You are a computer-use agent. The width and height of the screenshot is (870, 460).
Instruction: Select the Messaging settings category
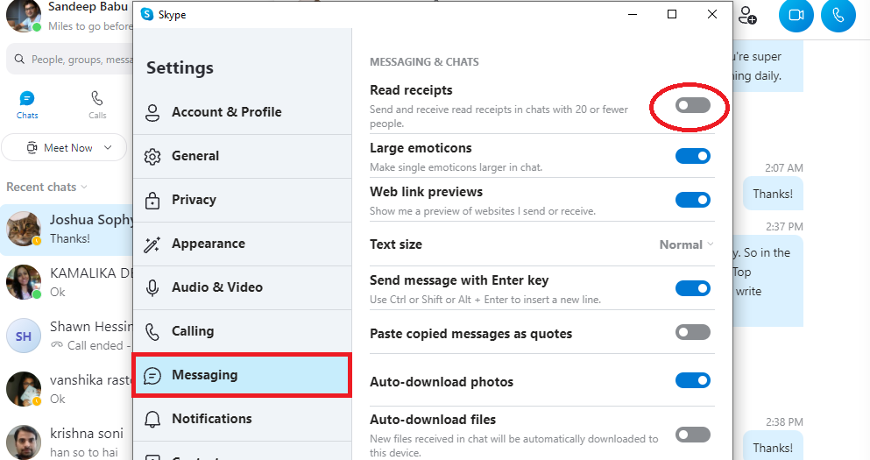(x=241, y=375)
